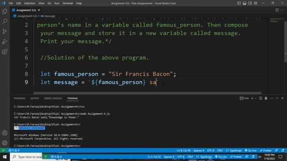287x161 pixels.
Task: Click the Windows taskbar search box
Action: tap(26, 157)
